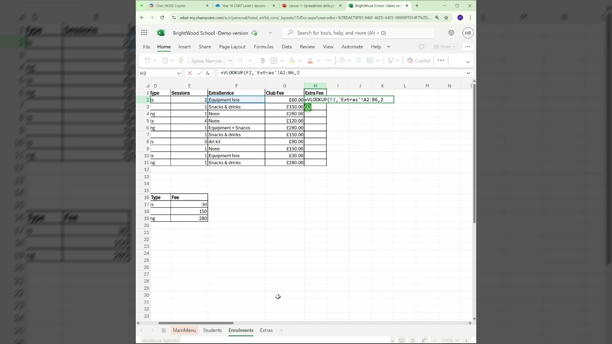
Task: Open the browser three-dot menu
Action: (470, 18)
